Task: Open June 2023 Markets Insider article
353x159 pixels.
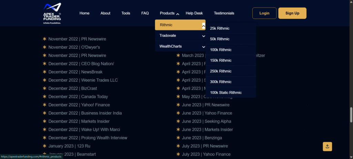Action: click(207, 129)
